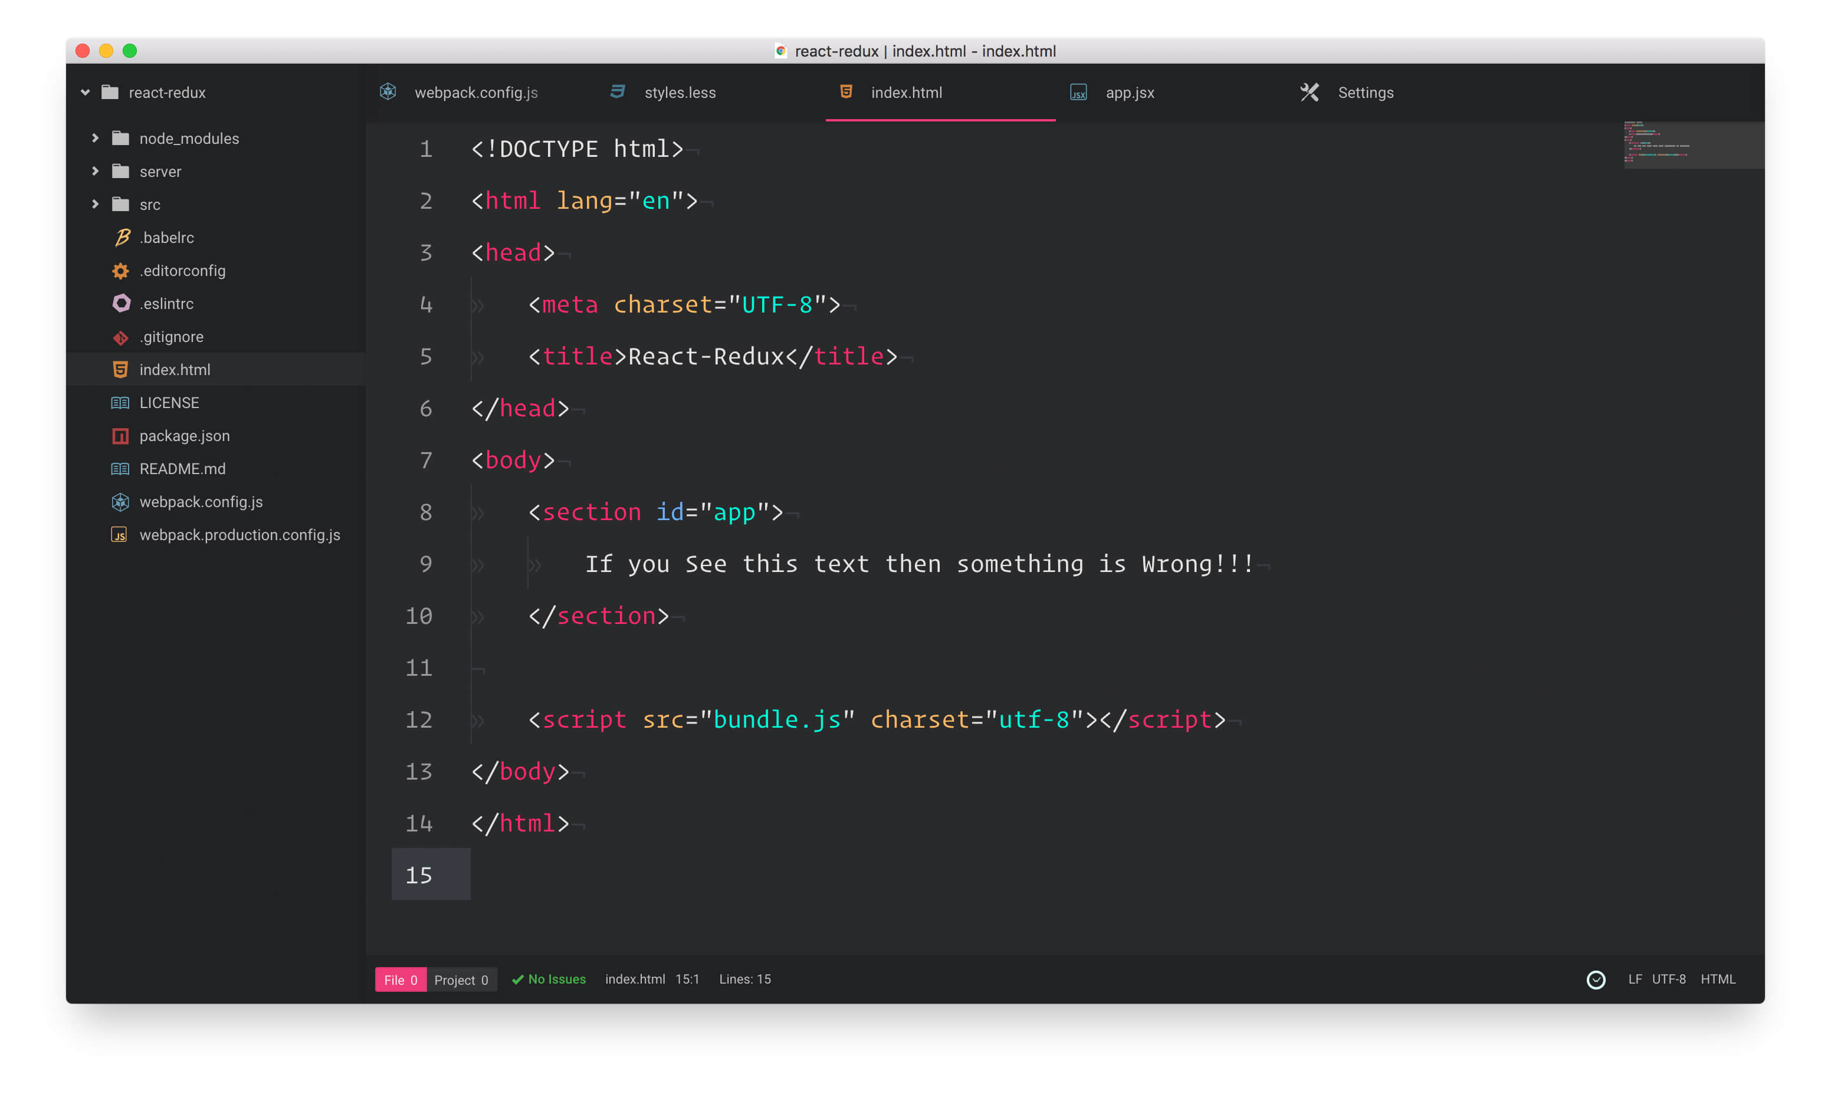Click the 15:1 cursor position indicator

pyautogui.click(x=687, y=979)
